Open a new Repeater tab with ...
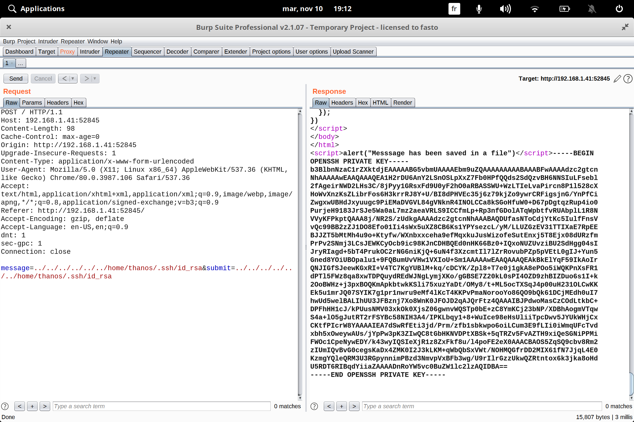The width and height of the screenshot is (634, 422). coord(21,63)
